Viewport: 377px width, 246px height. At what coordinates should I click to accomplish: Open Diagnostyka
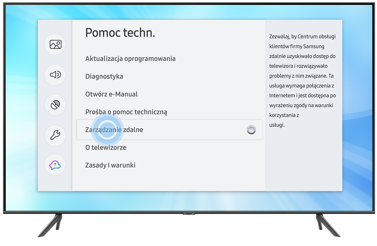[x=104, y=76]
